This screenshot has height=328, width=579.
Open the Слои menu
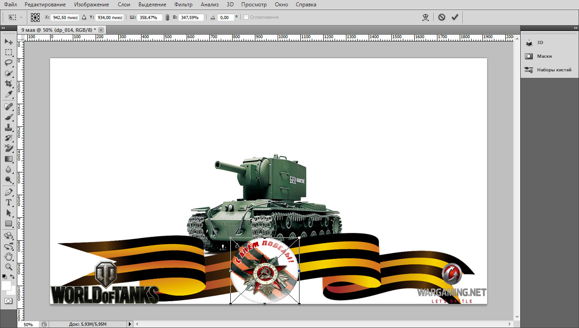[124, 5]
